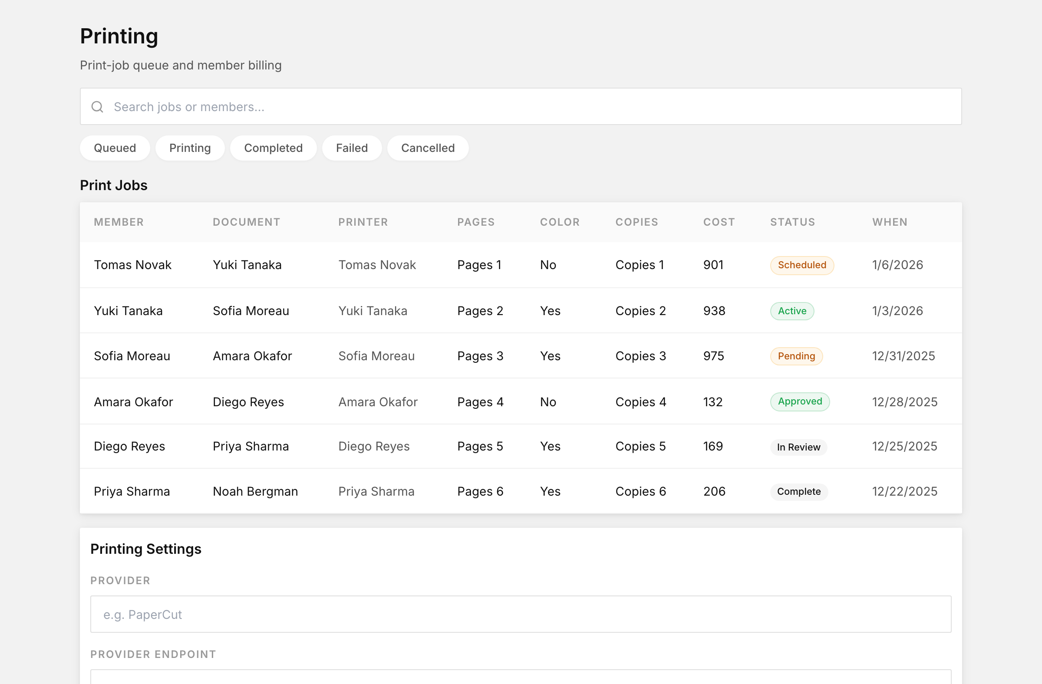Image resolution: width=1042 pixels, height=684 pixels.
Task: Click the search magnifier icon
Action: (97, 107)
